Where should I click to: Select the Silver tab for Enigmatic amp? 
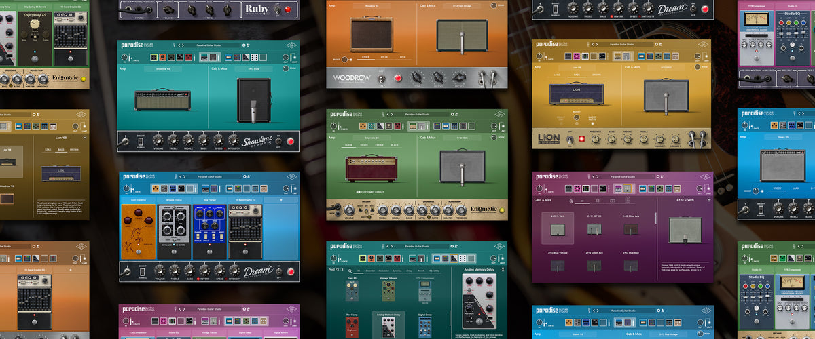click(364, 145)
